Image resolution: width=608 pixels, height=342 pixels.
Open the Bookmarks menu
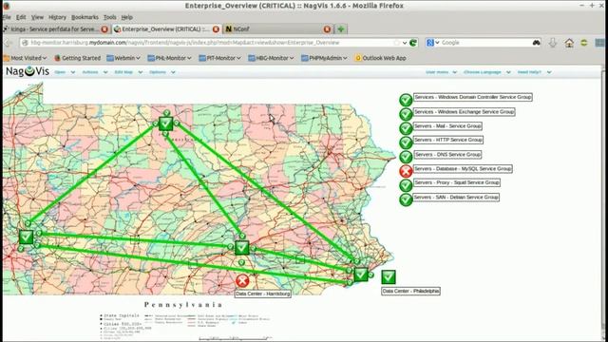pyautogui.click(x=85, y=17)
